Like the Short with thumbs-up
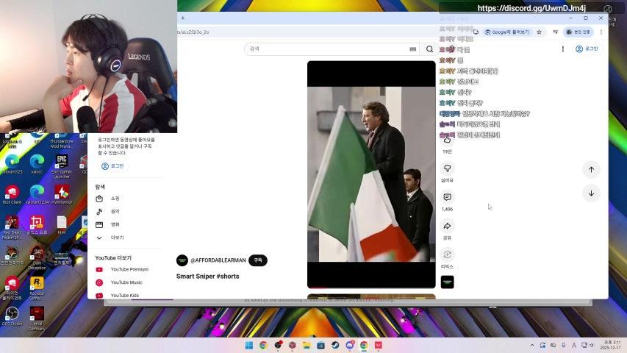This screenshot has height=353, width=627. (x=447, y=140)
